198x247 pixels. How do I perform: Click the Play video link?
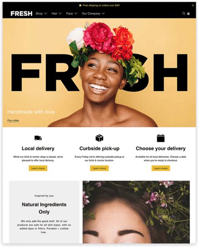(x=13, y=121)
